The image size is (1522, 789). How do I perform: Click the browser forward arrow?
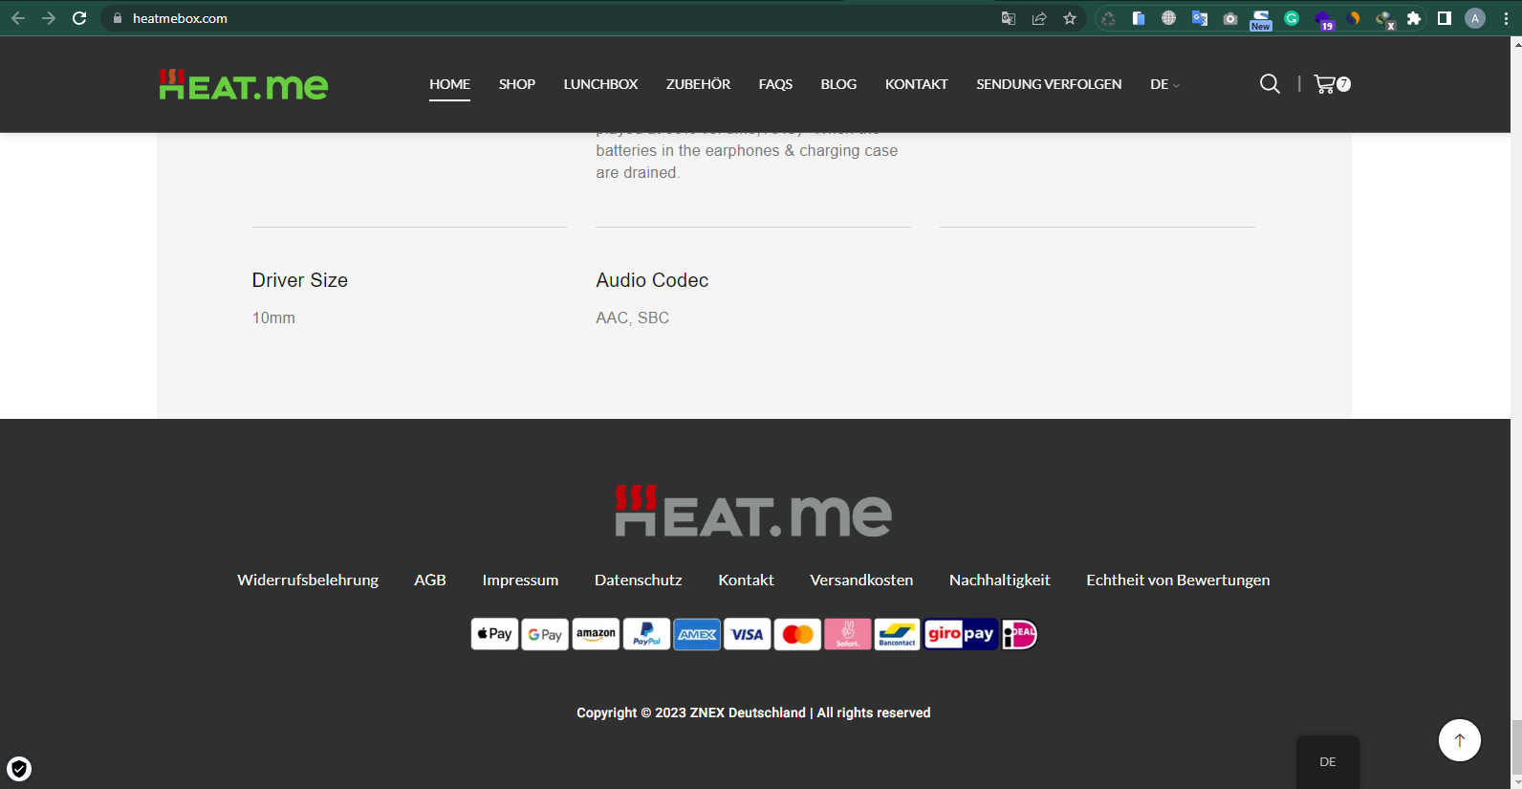[49, 18]
